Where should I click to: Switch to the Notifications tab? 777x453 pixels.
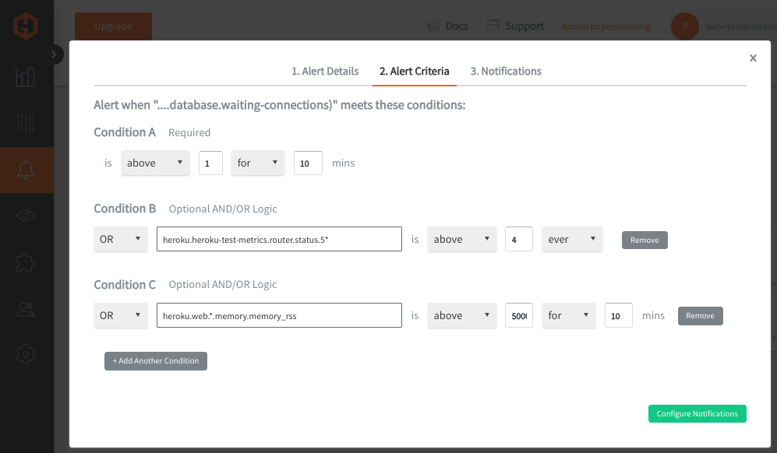point(506,72)
